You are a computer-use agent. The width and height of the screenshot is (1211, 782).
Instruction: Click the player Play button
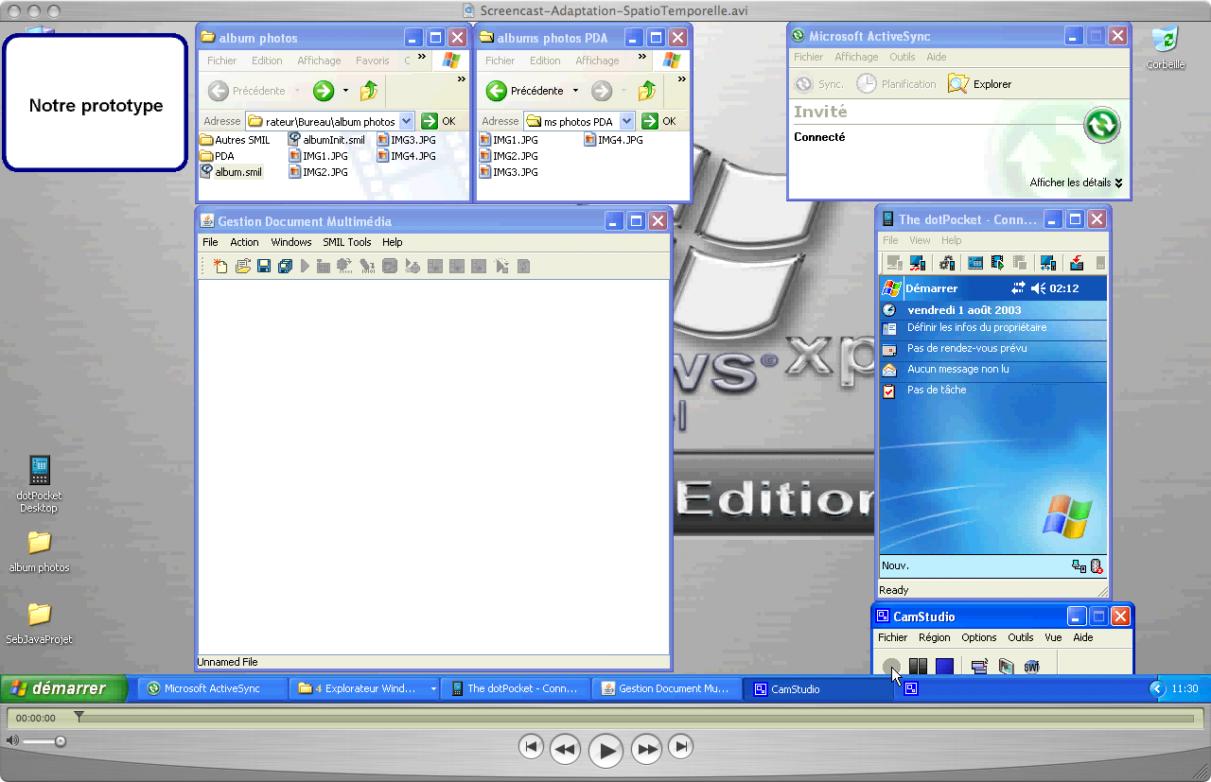click(605, 751)
